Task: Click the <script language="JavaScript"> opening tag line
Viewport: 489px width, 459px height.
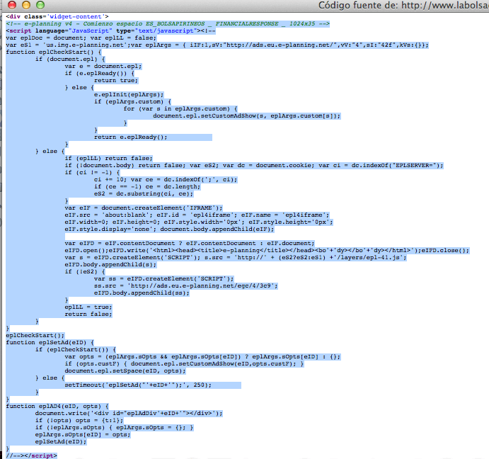Action: (110, 31)
